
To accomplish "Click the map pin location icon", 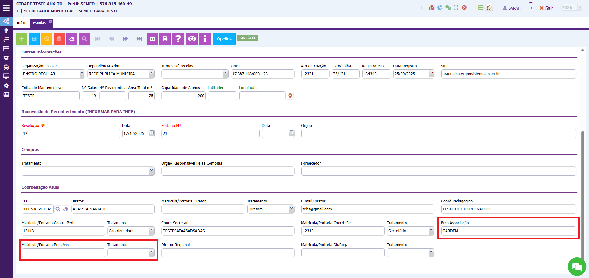I will pos(290,96).
